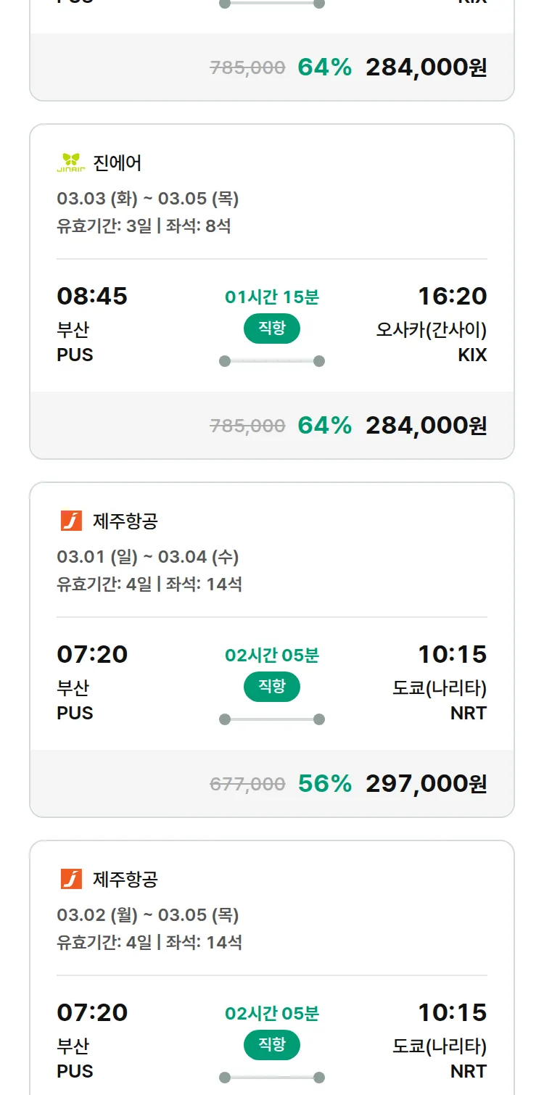Click Jeju Air logo on 03.02 flight

pyautogui.click(x=71, y=879)
